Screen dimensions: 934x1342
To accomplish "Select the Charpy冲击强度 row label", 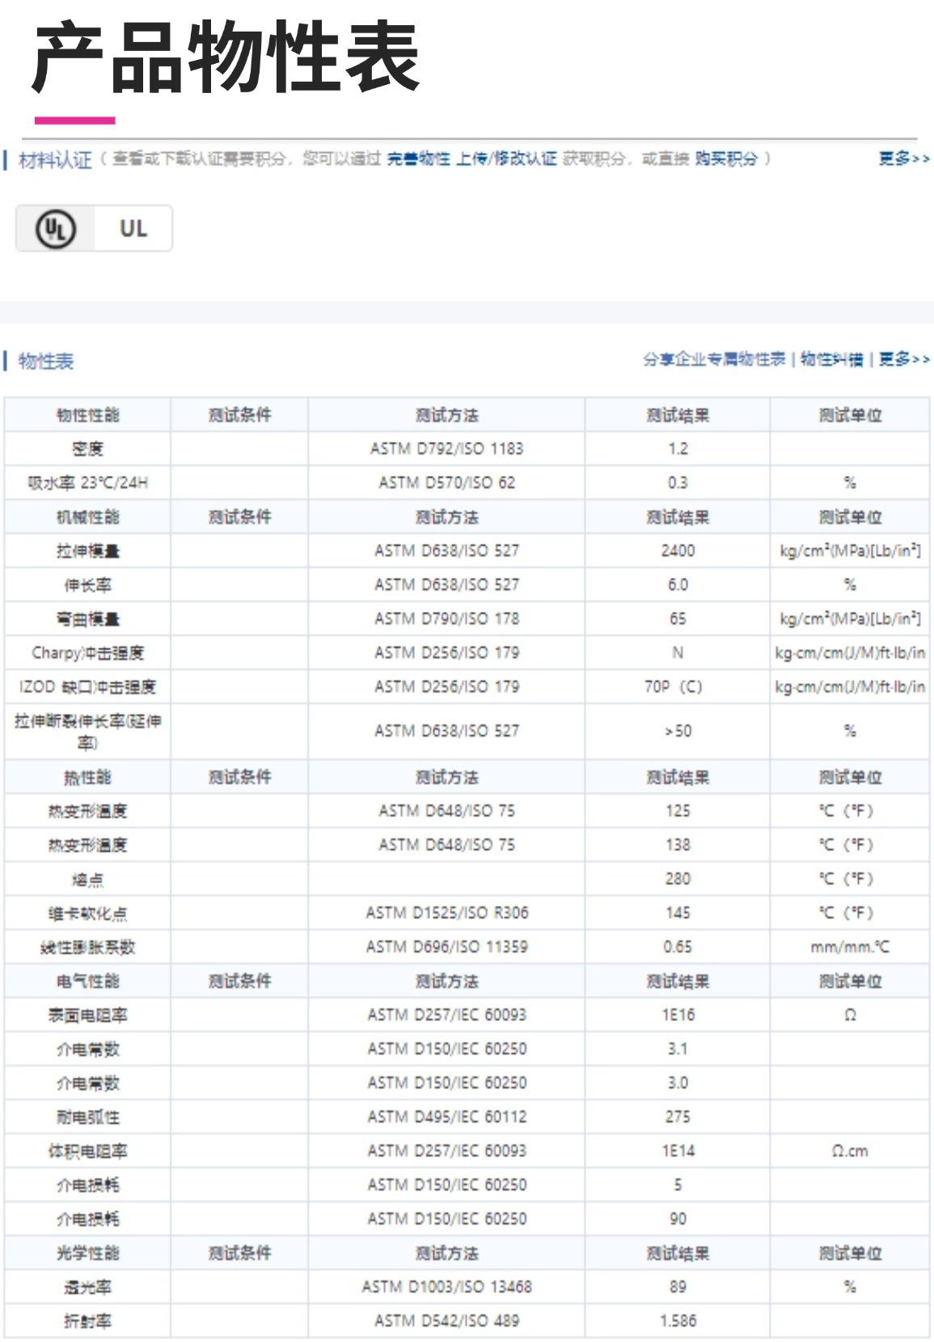I will click(87, 652).
